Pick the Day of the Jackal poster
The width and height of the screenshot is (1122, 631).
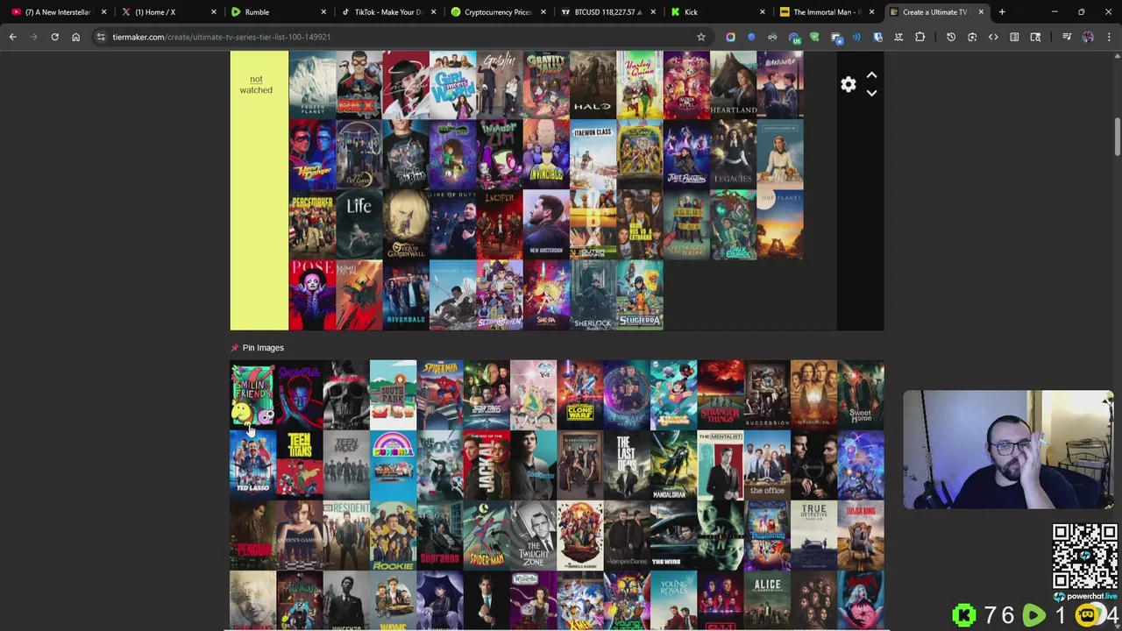tap(486, 464)
